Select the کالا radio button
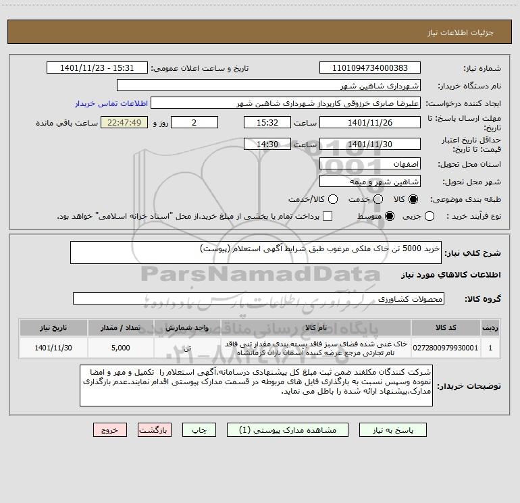The height and width of the screenshot is (503, 520). pos(413,199)
